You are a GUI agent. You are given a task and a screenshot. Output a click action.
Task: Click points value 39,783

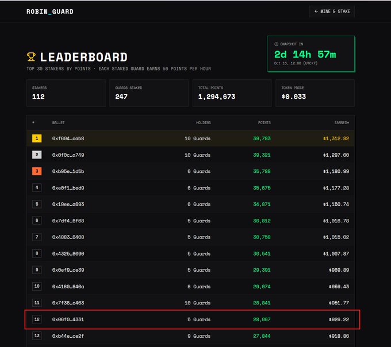262,138
